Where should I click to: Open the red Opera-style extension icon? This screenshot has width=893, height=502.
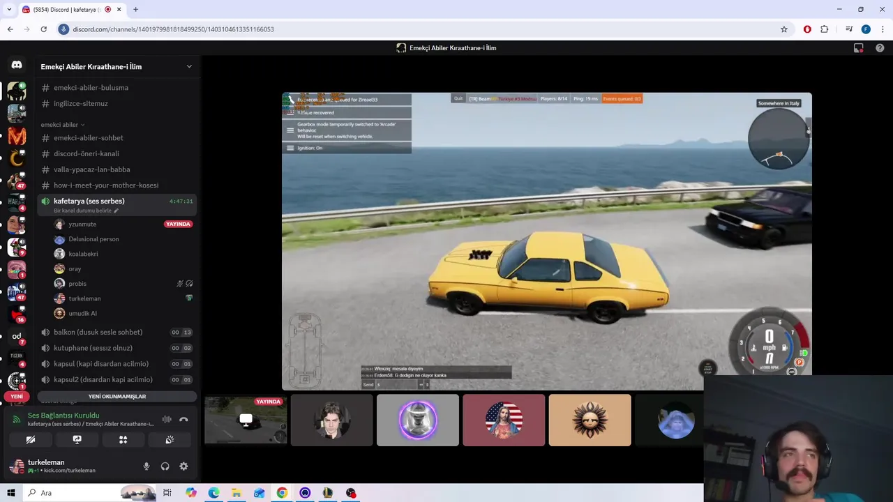pos(807,29)
